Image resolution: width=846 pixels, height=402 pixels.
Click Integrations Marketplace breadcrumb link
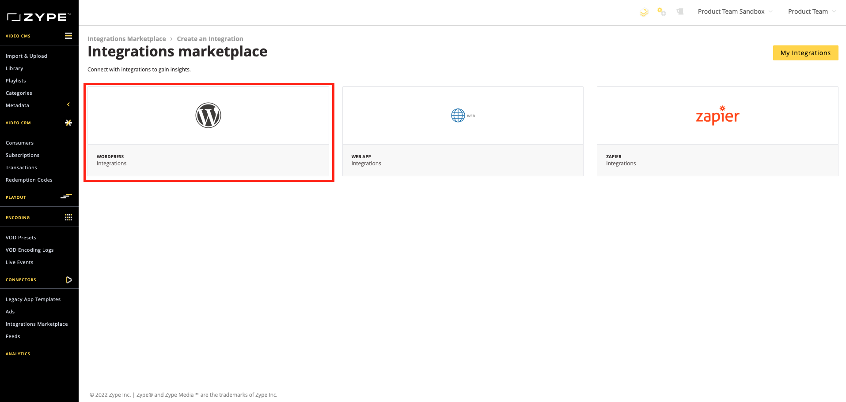tap(127, 39)
